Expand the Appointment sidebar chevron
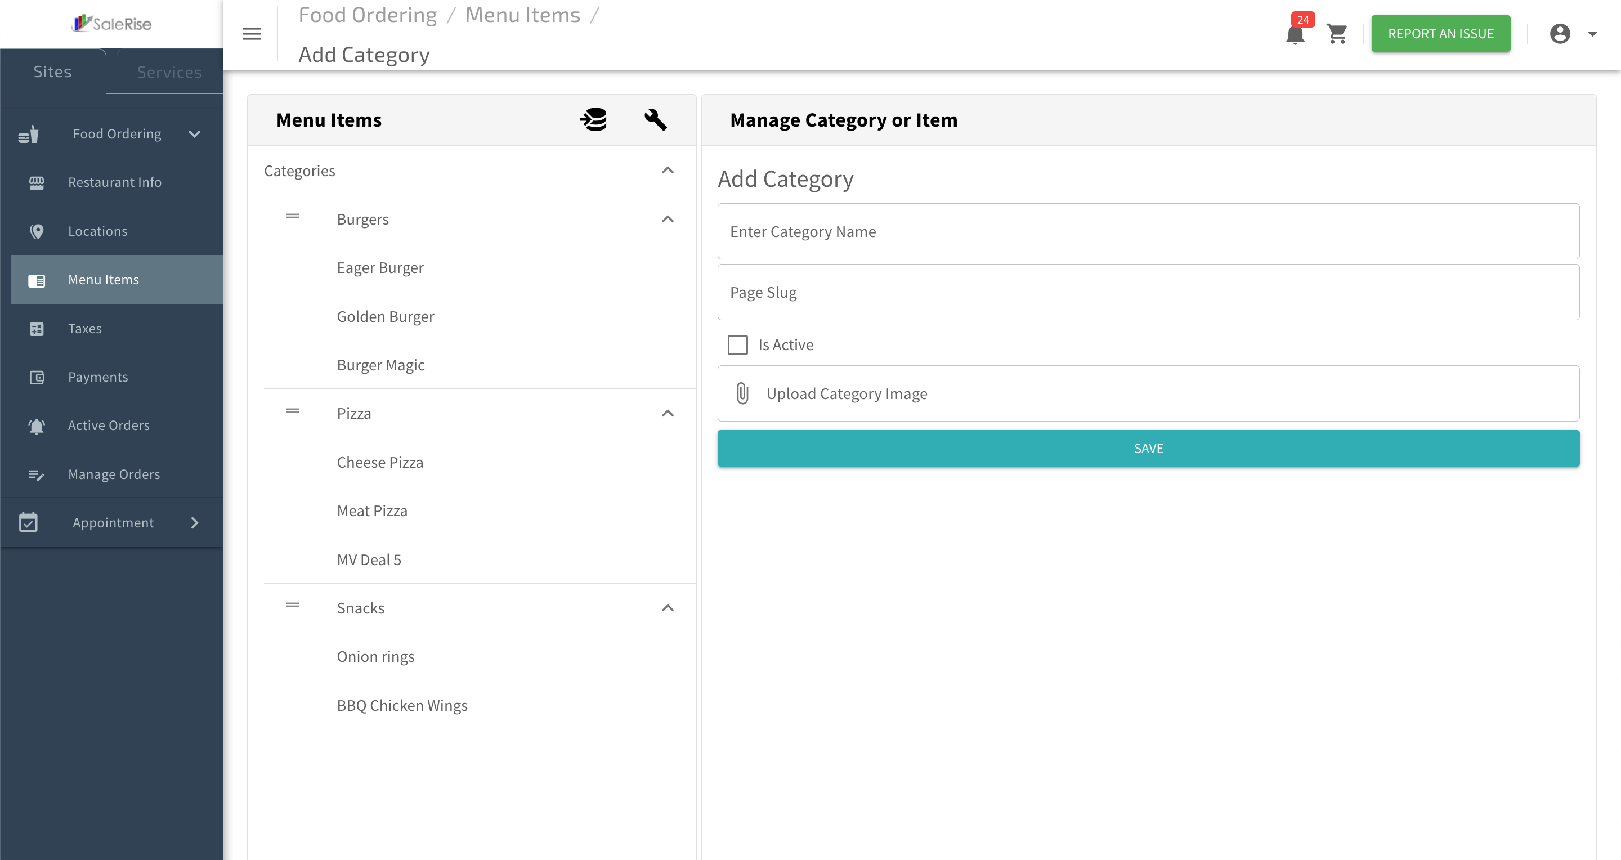 pos(194,522)
